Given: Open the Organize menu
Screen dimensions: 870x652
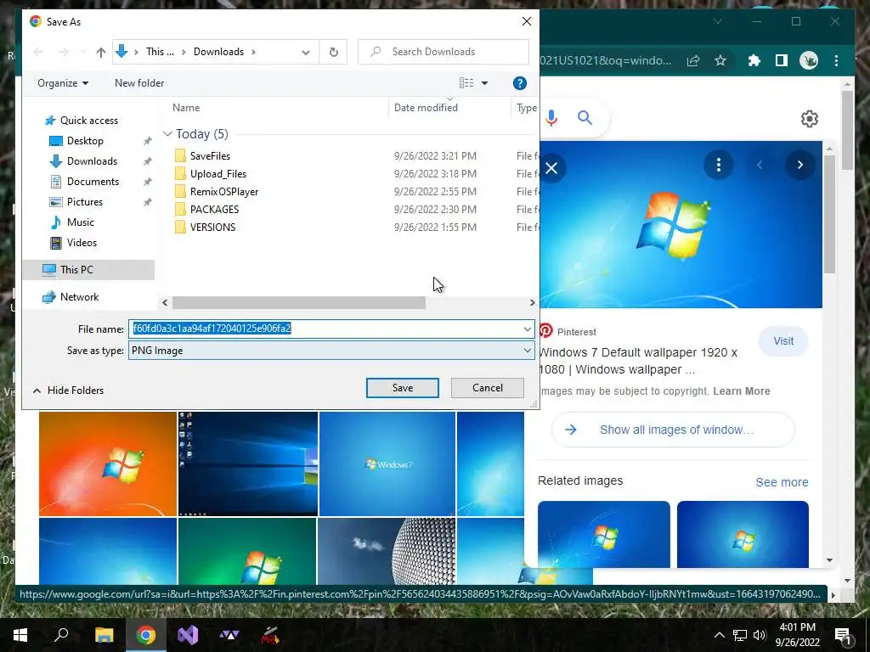Looking at the screenshot, I should [x=63, y=83].
